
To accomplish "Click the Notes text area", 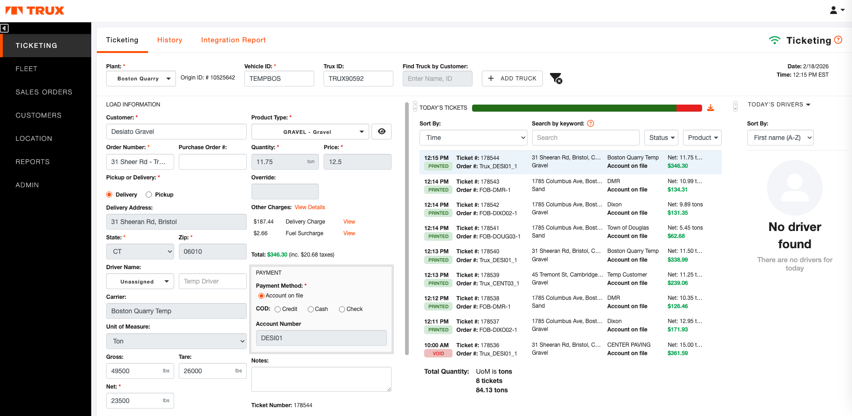I will coord(321,379).
